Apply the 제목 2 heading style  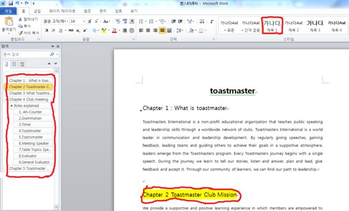(294, 26)
